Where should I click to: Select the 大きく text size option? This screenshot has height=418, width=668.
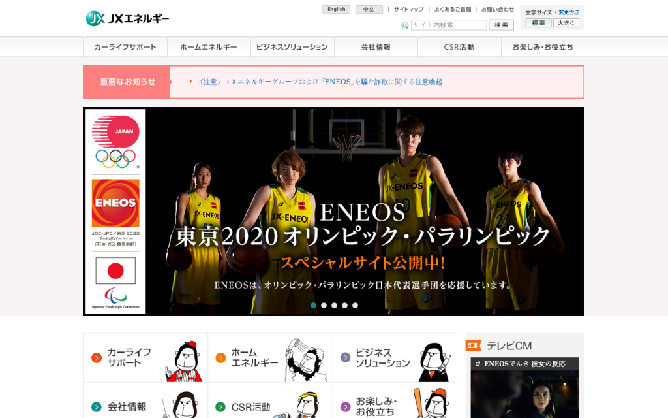[x=566, y=23]
